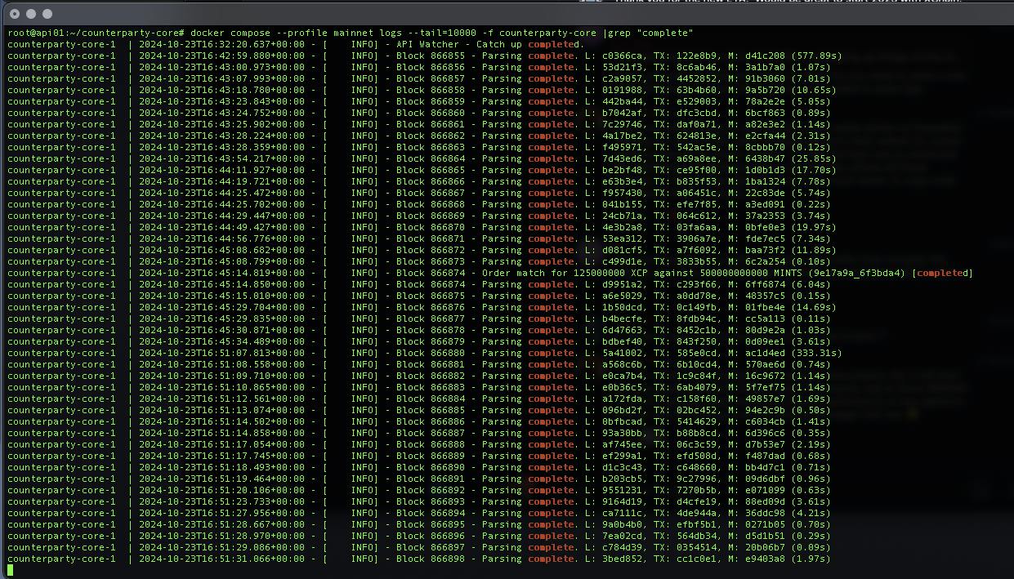
Task: Click the 'Block 866858' text
Action: click(431, 90)
